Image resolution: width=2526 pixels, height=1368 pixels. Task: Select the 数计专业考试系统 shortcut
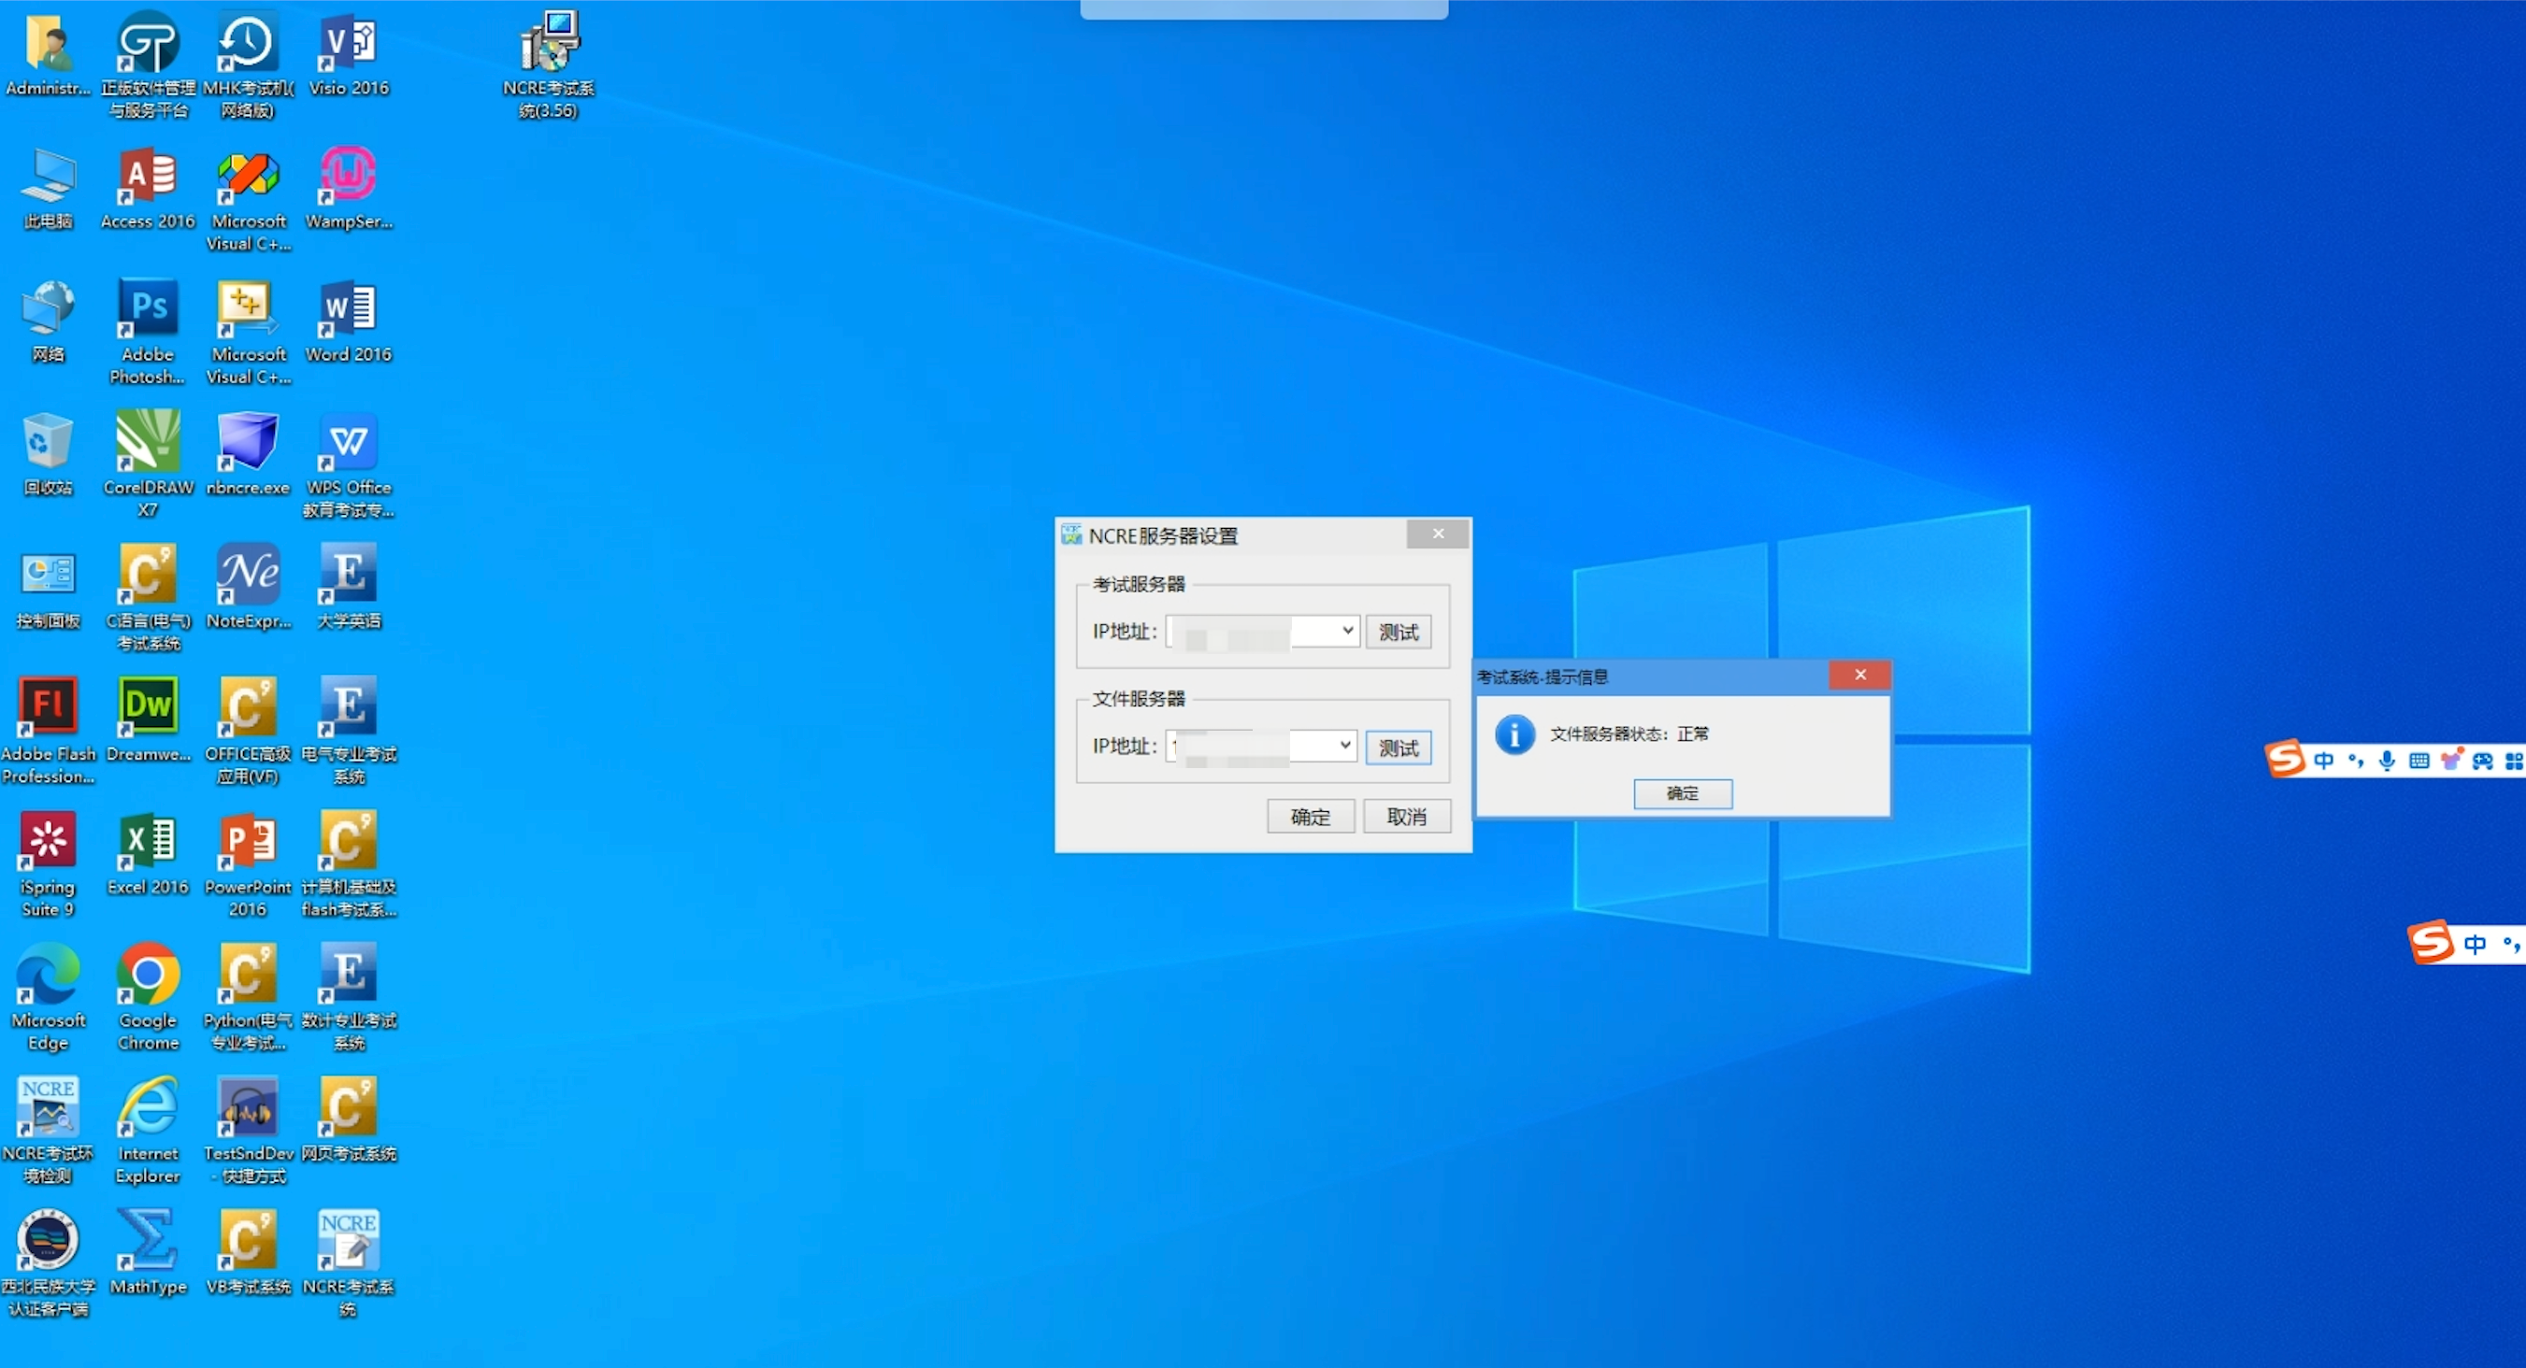[x=349, y=998]
